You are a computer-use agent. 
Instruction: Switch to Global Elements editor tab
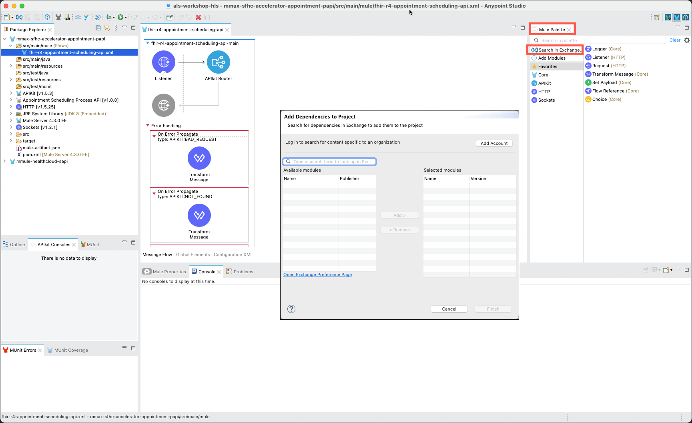193,255
